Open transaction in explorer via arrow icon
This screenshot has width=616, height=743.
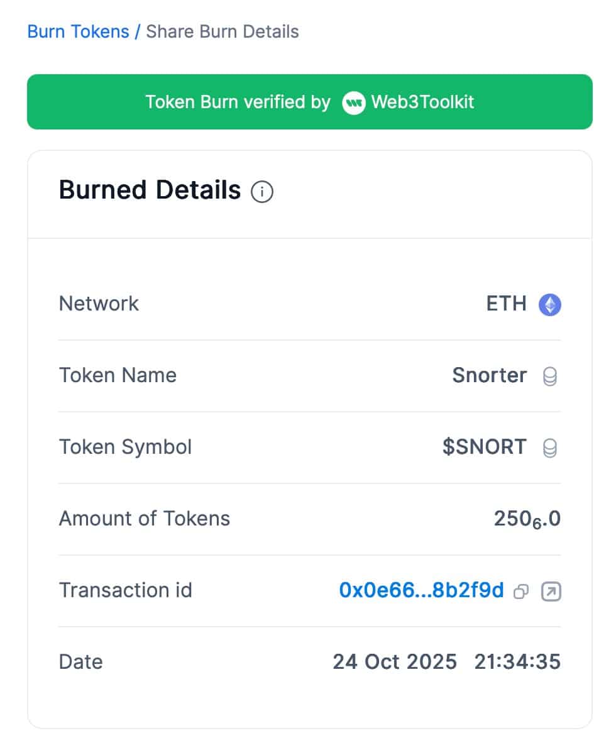tap(551, 592)
